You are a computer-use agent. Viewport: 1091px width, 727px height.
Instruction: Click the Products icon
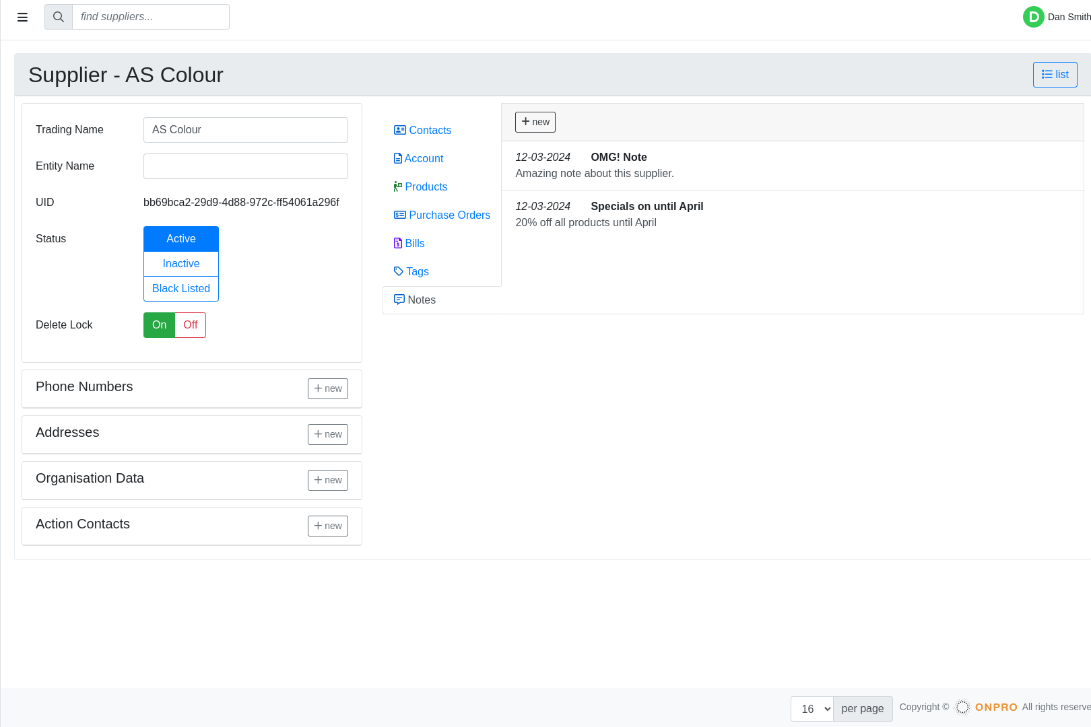click(x=398, y=186)
